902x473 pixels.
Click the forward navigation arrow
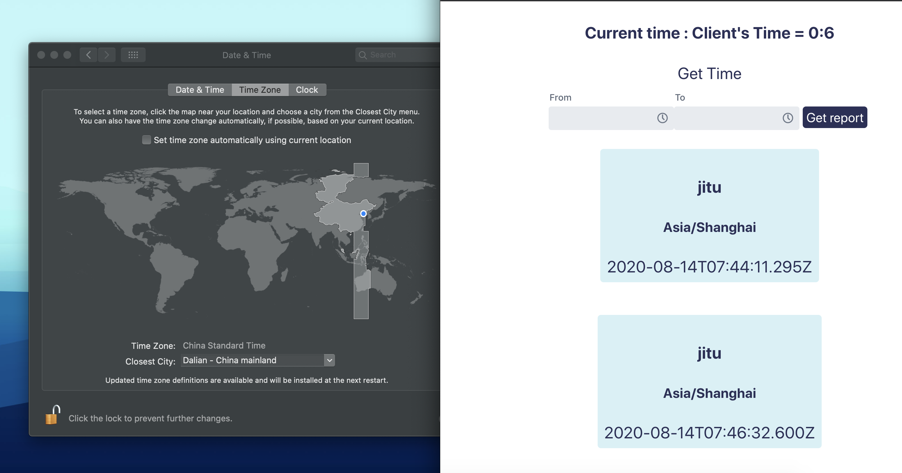pyautogui.click(x=107, y=55)
